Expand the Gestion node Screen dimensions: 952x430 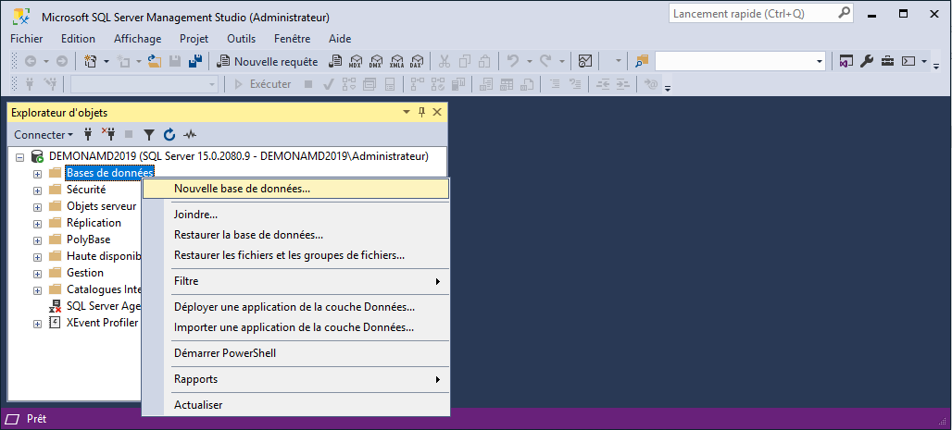click(37, 274)
